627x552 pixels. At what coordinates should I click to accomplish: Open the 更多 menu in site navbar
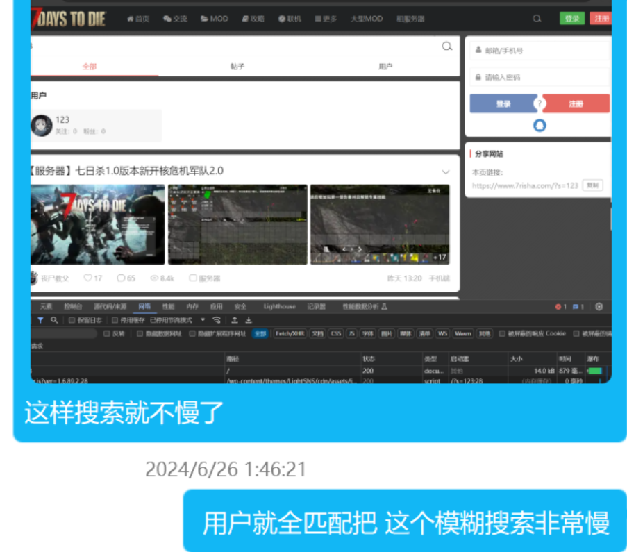pyautogui.click(x=326, y=19)
